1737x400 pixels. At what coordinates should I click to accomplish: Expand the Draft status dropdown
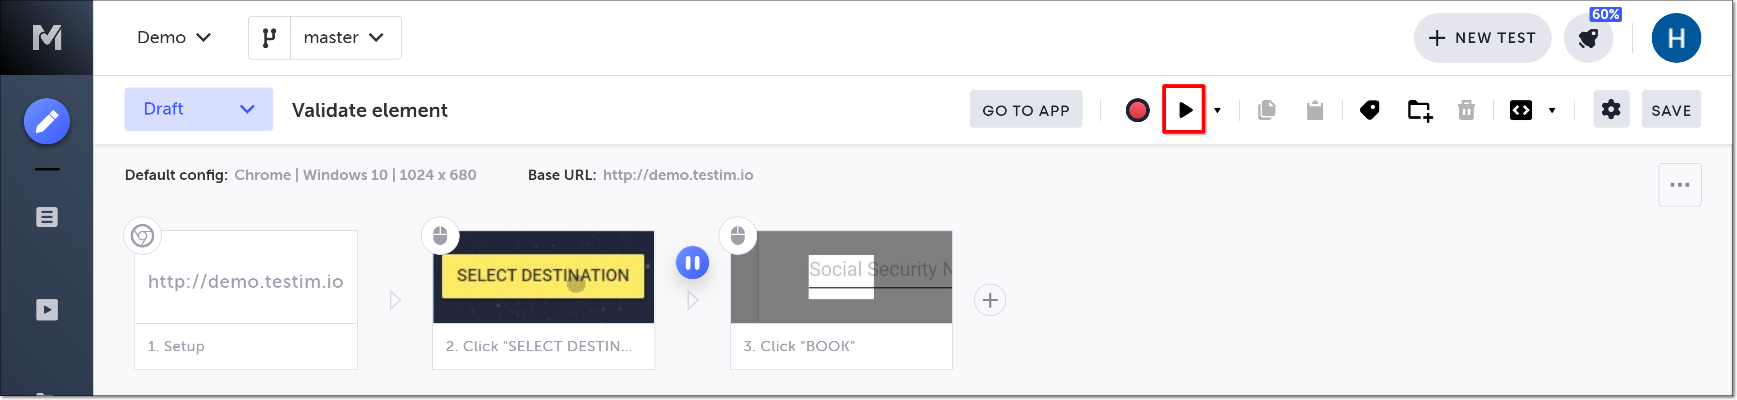(x=198, y=109)
